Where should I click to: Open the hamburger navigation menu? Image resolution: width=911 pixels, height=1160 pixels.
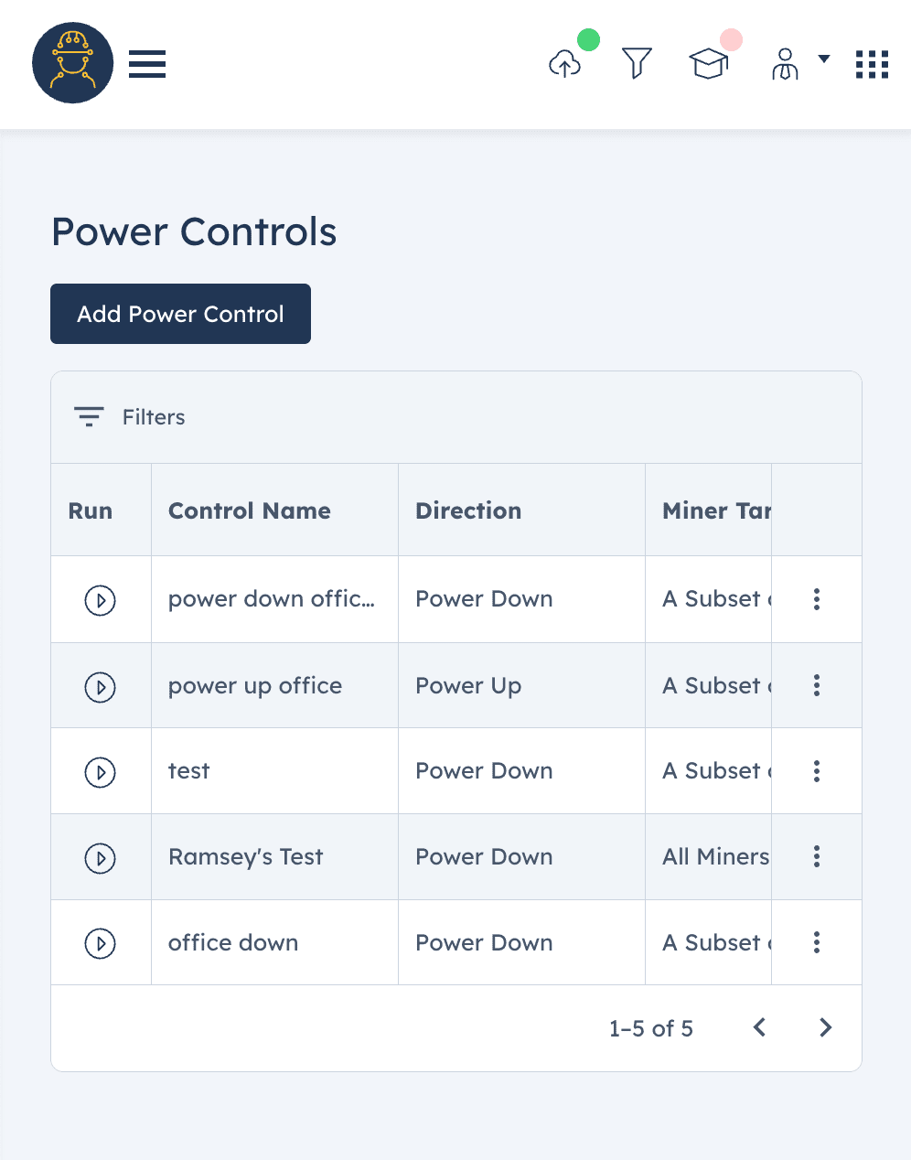pos(147,64)
